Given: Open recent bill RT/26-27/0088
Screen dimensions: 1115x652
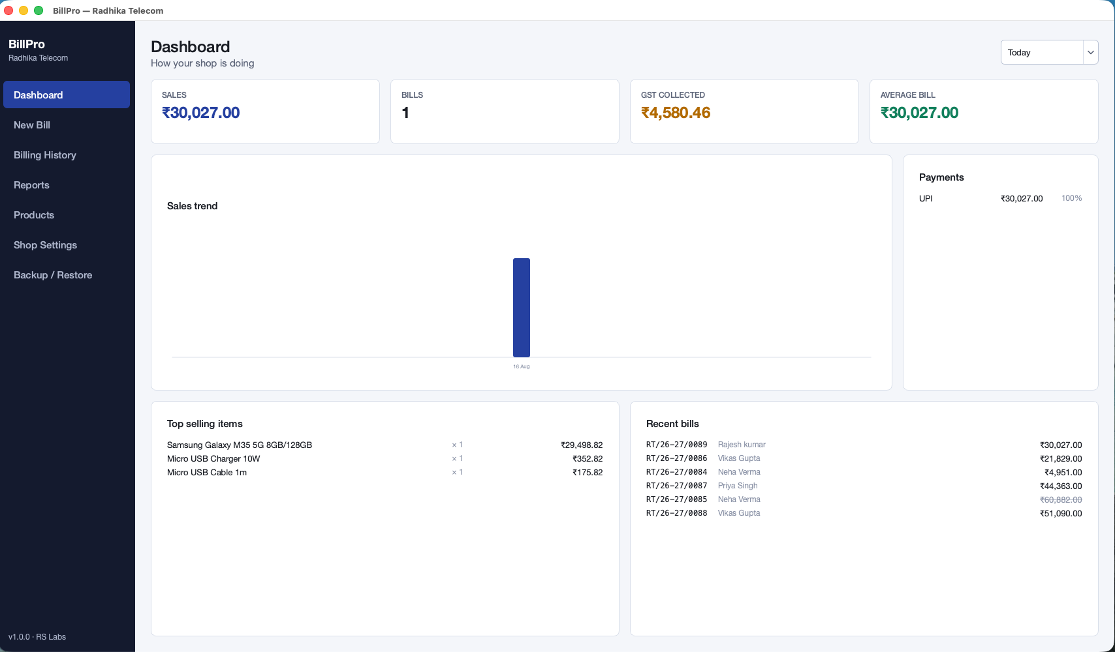Looking at the screenshot, I should click(x=676, y=513).
